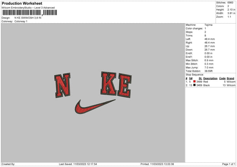Click the 'Colors:' label in the header
The height and width of the screenshot is (167, 237).
pyautogui.click(x=220, y=6)
